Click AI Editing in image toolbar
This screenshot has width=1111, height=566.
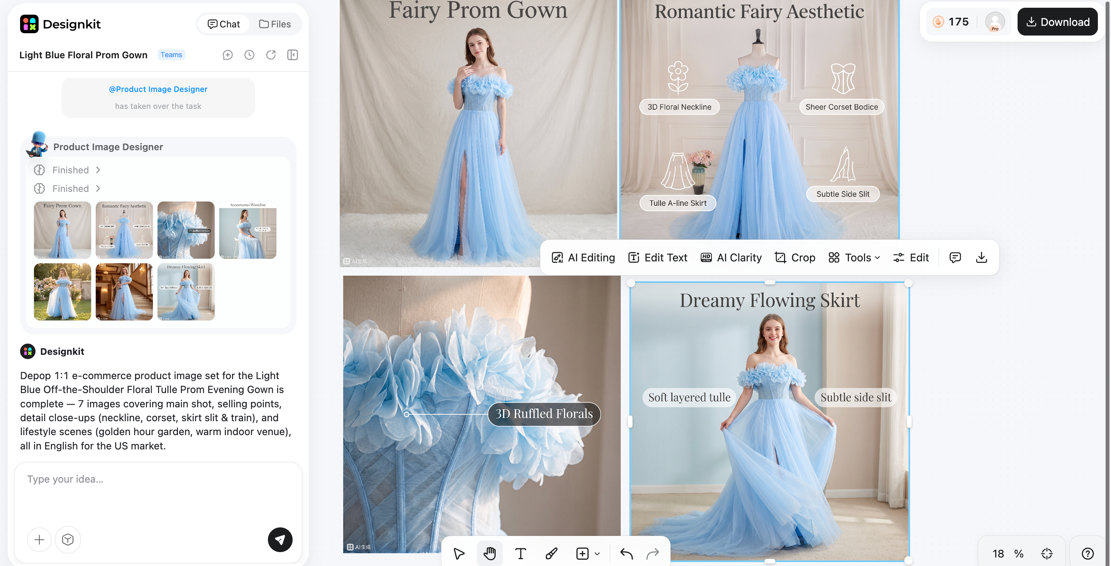tap(583, 258)
